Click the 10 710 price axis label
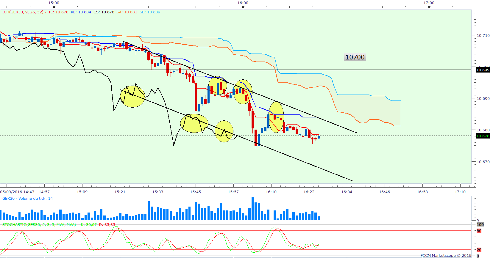The width and height of the screenshot is (493, 258). pyautogui.click(x=483, y=35)
